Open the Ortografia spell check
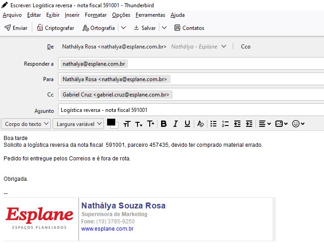324x251 pixels. (x=99, y=28)
